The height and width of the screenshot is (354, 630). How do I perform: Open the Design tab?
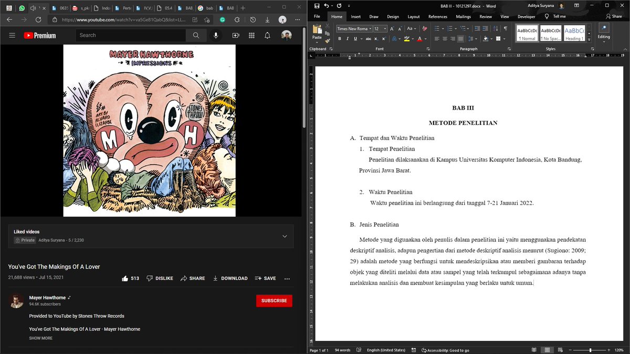(x=393, y=16)
